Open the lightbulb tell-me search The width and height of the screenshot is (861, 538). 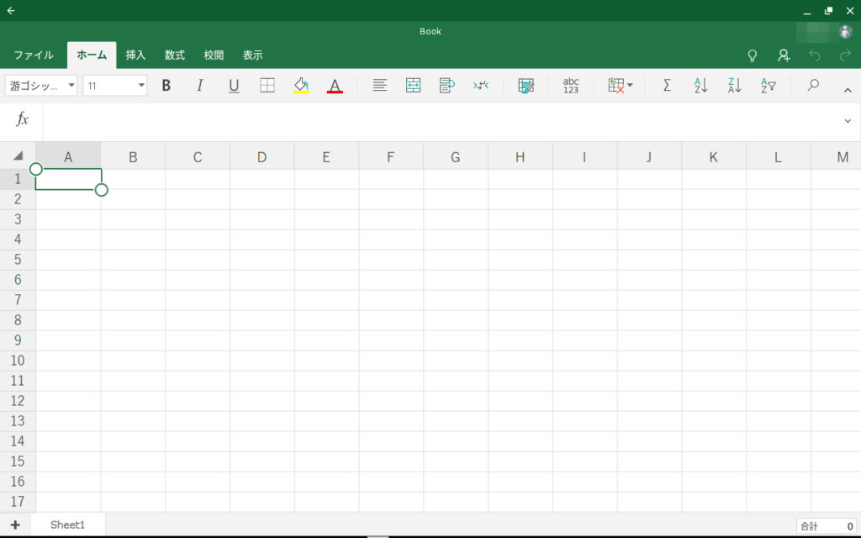(x=753, y=55)
